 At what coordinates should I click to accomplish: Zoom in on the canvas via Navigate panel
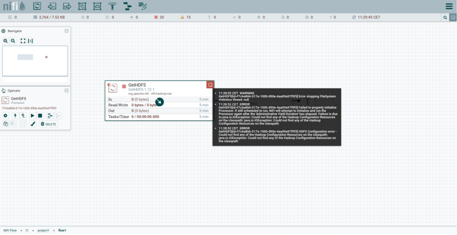click(5, 41)
